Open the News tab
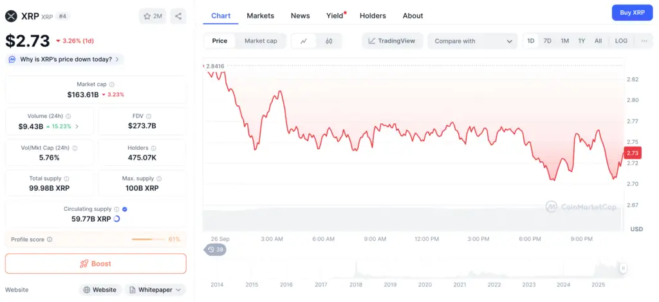659x302 pixels. [300, 16]
